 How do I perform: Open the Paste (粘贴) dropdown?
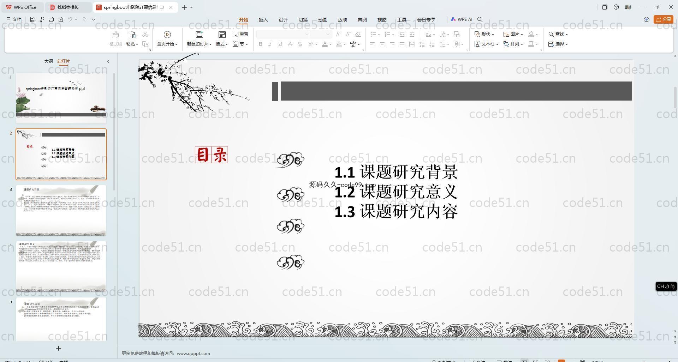point(132,44)
